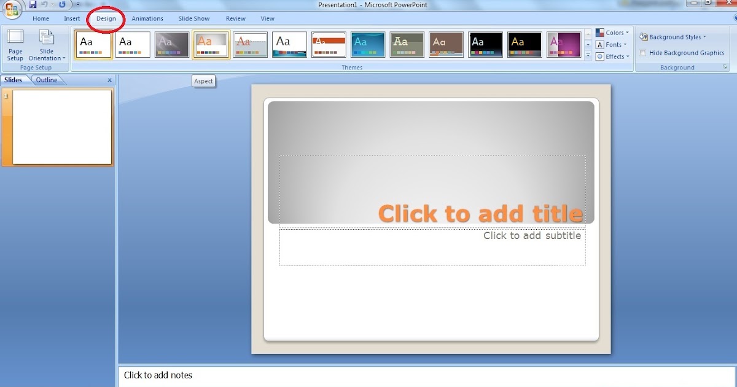Viewport: 737px width, 387px height.
Task: Open the theme Fonts dropdown
Action: pos(612,45)
